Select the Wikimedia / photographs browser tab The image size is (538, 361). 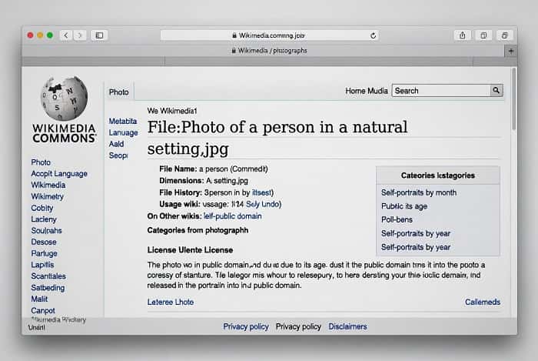pos(269,50)
